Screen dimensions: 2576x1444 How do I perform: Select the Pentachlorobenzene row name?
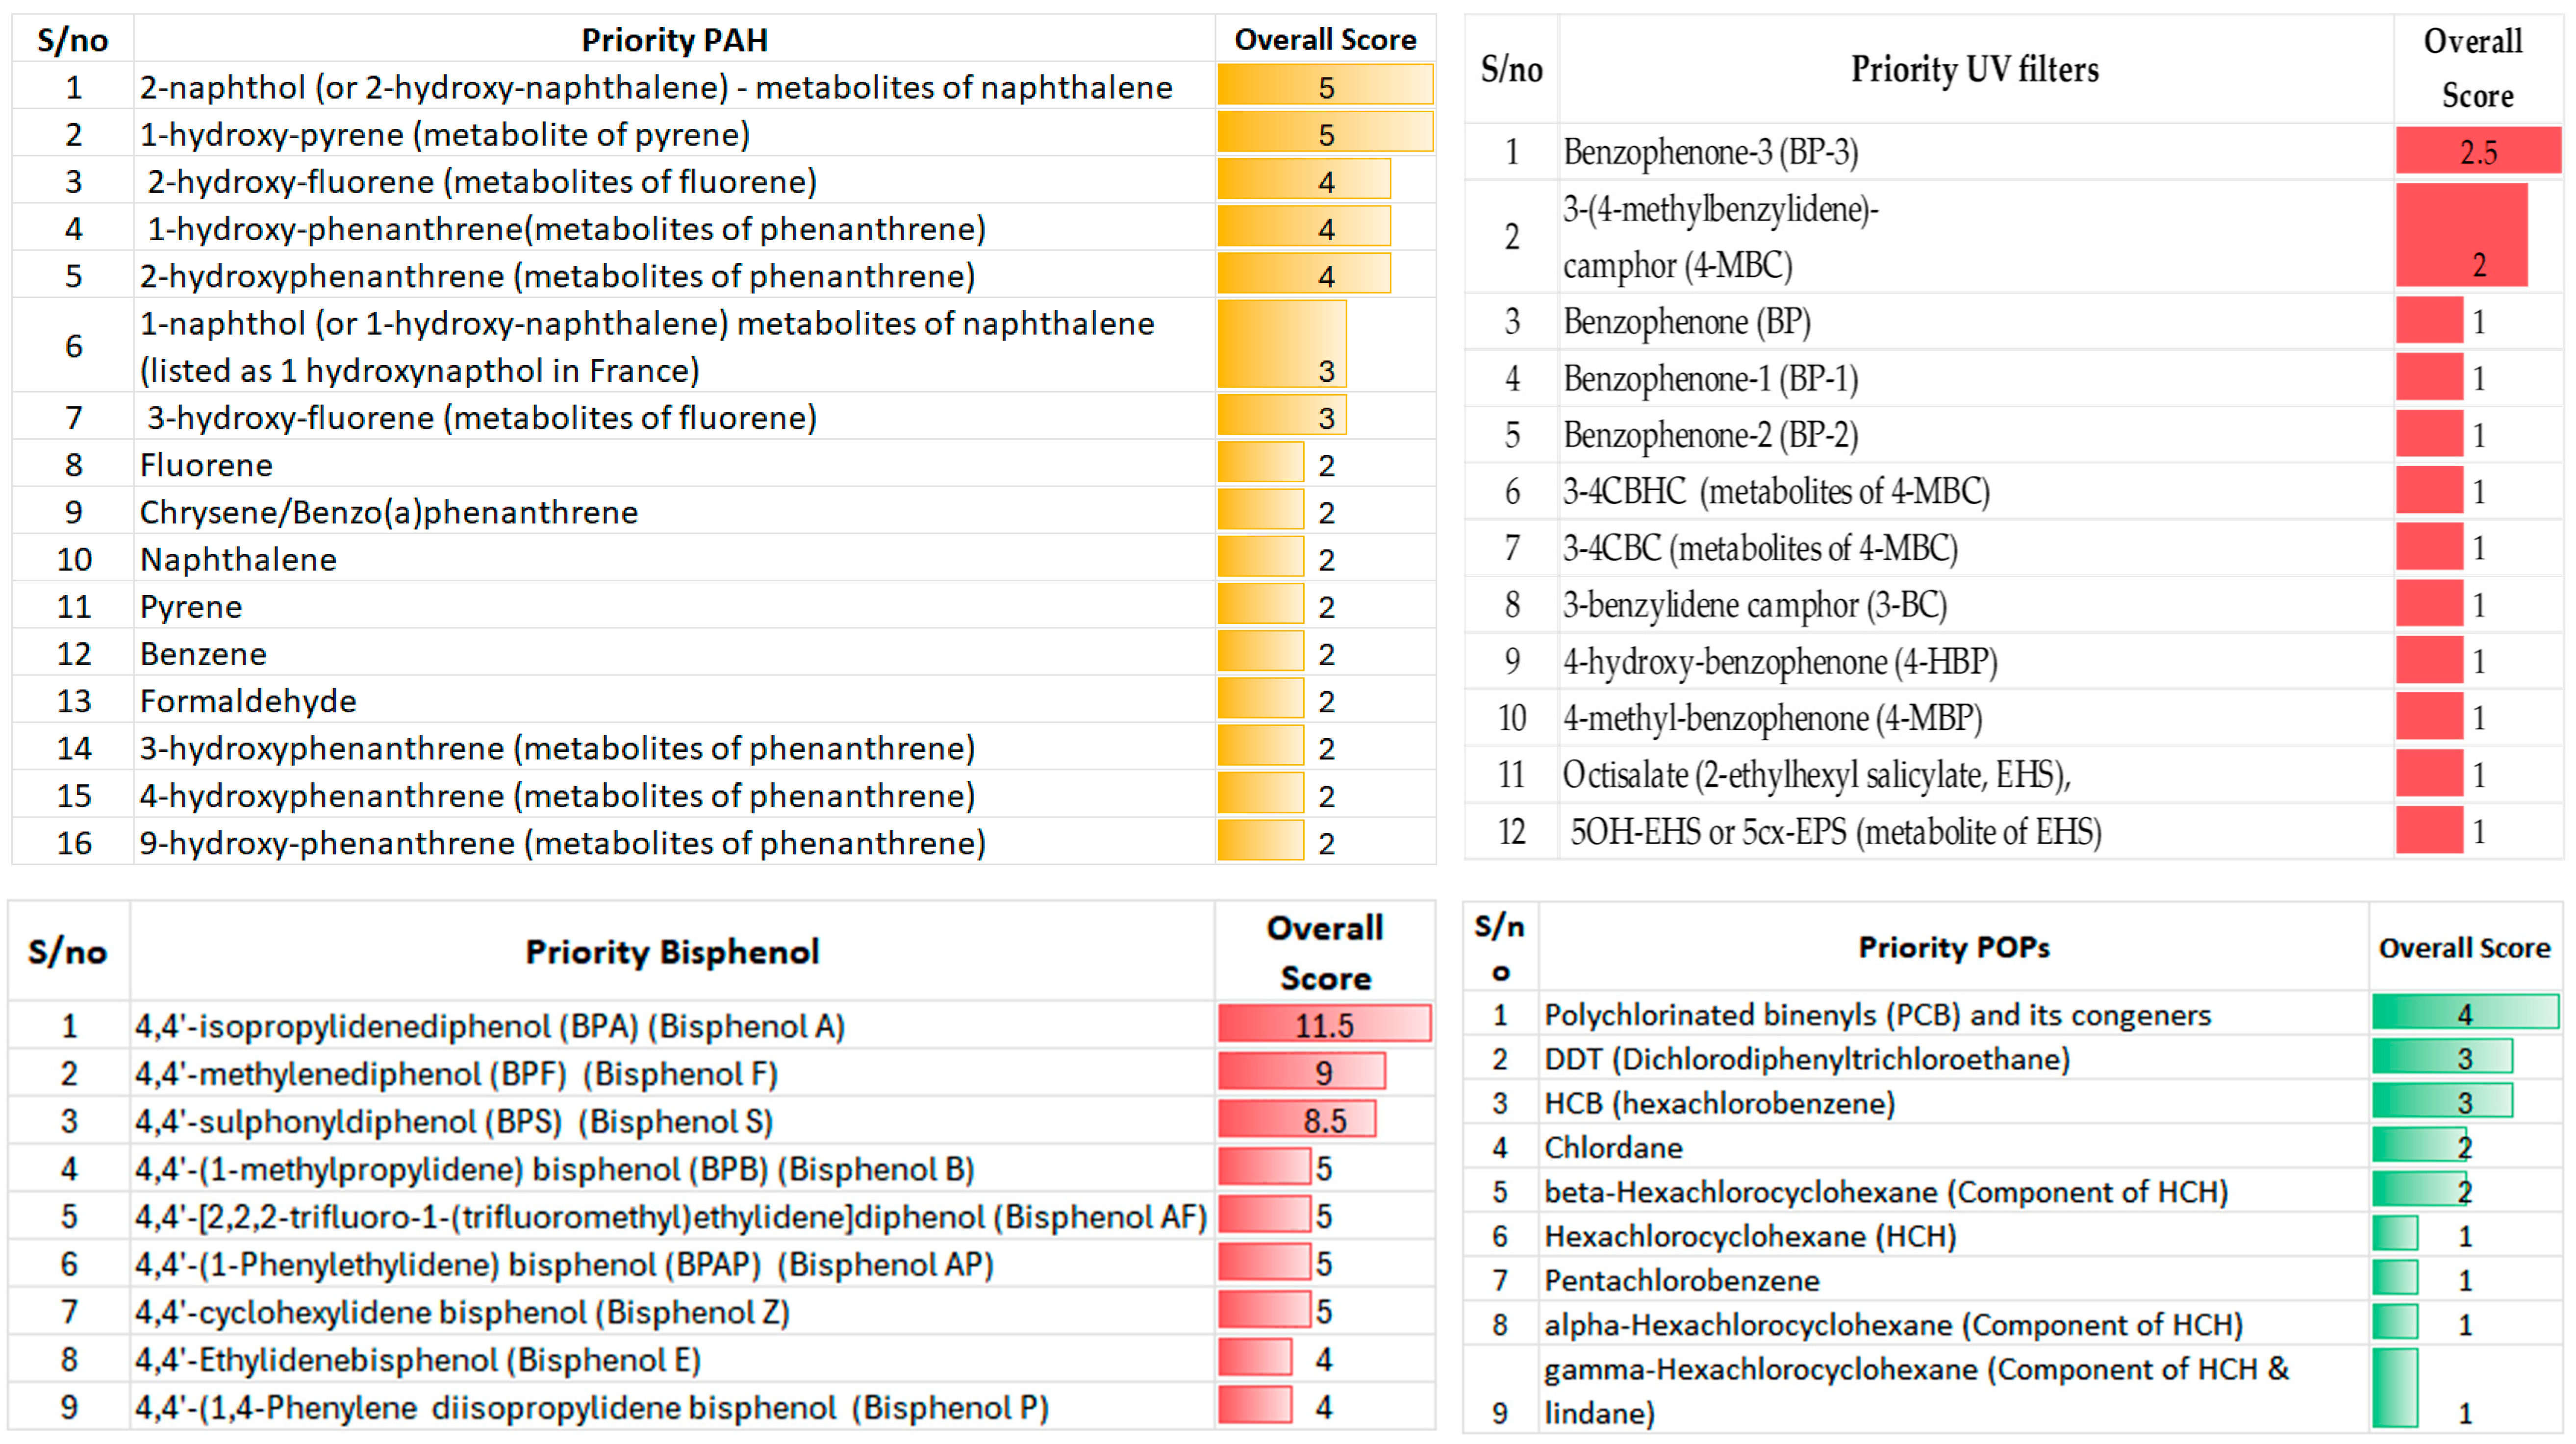1681,1280
